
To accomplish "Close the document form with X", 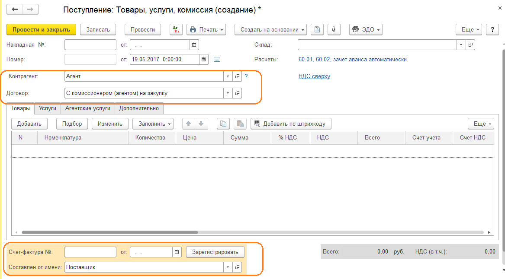I will pyautogui.click(x=500, y=8).
